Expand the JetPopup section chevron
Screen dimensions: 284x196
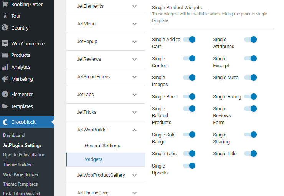134,42
